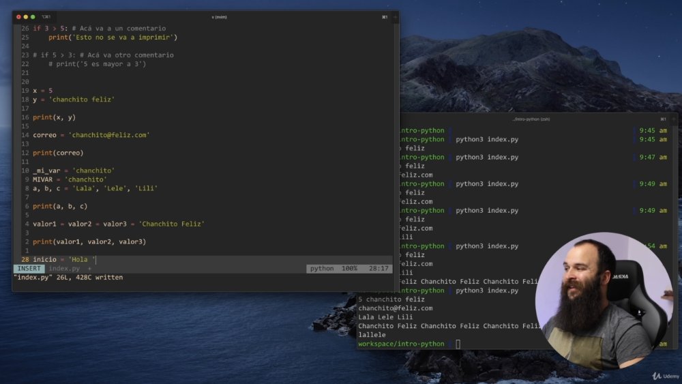Image resolution: width=682 pixels, height=384 pixels.
Task: Click the line "MIVAR = 'chanchito'"
Action: point(70,179)
